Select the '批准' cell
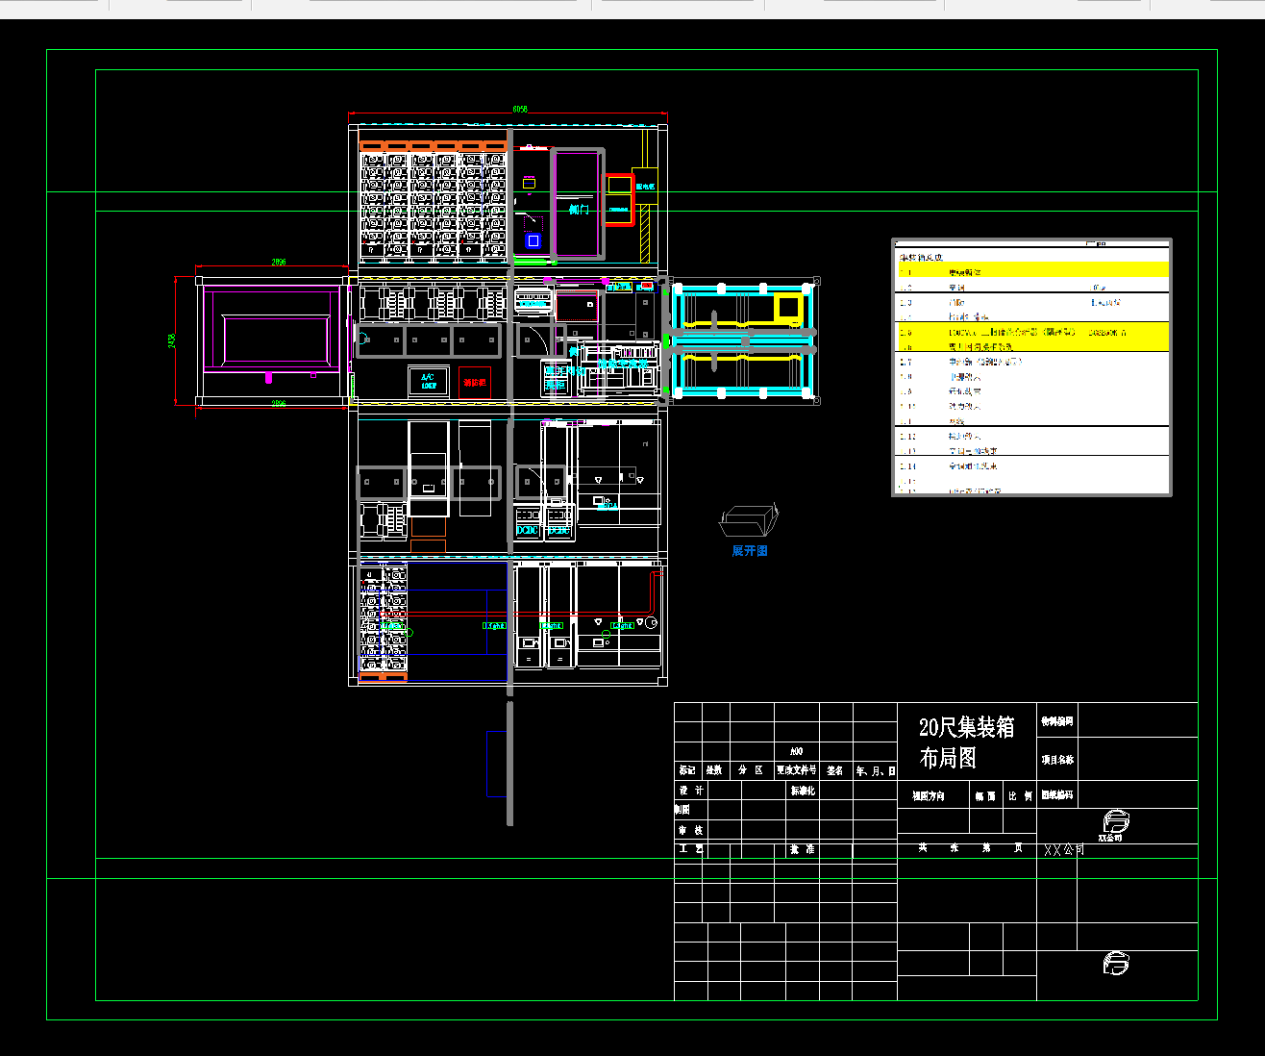Screen dimensions: 1265x1056 tap(803, 849)
